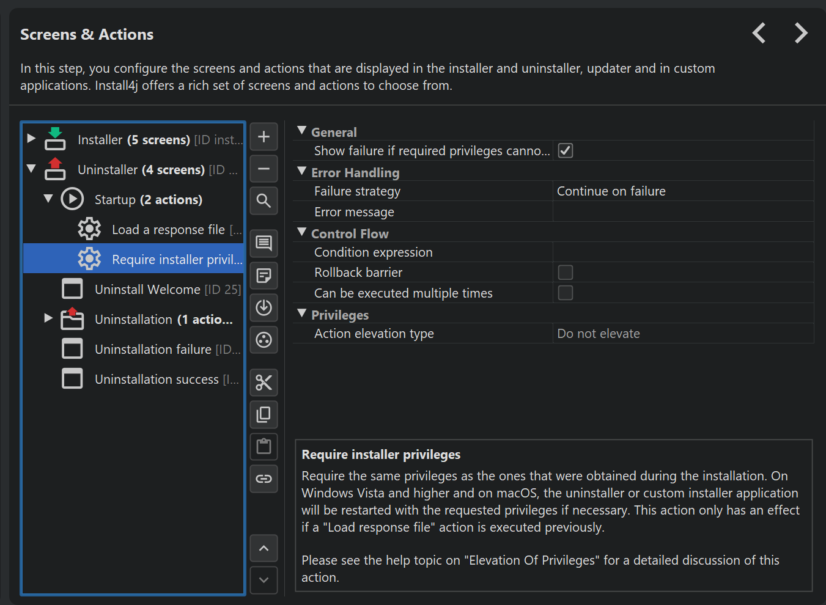Open the Failure strategy dropdown
The height and width of the screenshot is (605, 826).
(682, 191)
